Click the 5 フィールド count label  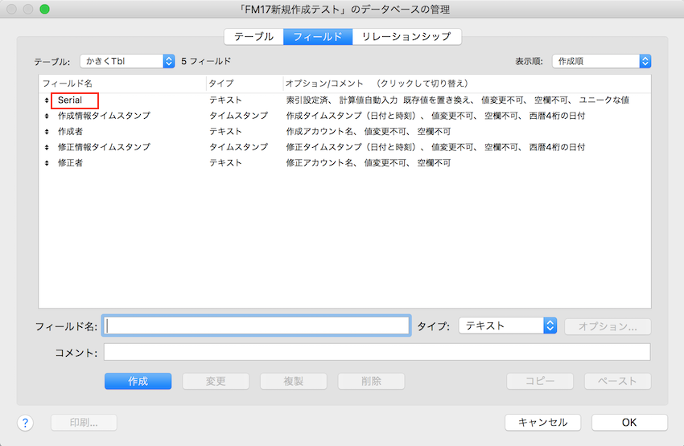pyautogui.click(x=206, y=61)
